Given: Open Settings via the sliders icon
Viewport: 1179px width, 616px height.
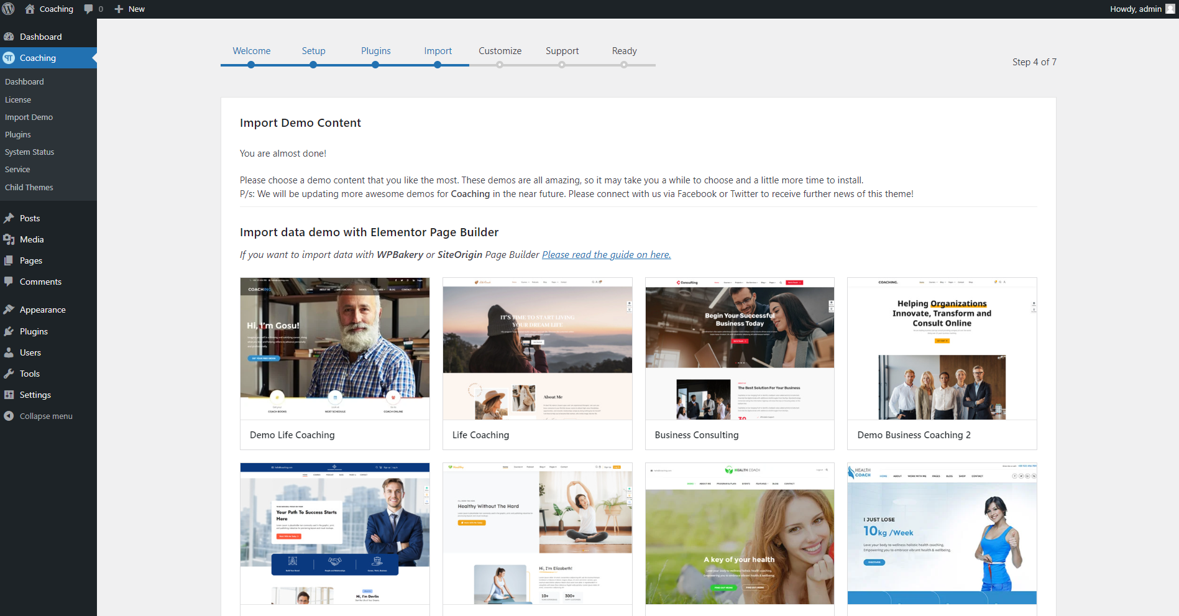Looking at the screenshot, I should click(10, 395).
